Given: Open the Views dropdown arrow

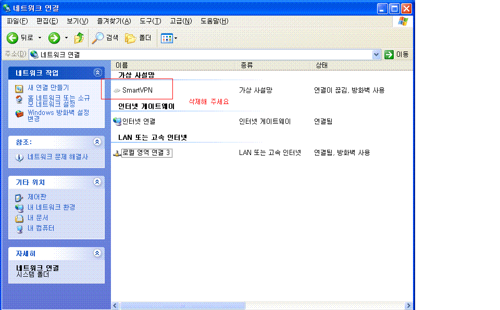Looking at the screenshot, I should (x=176, y=38).
